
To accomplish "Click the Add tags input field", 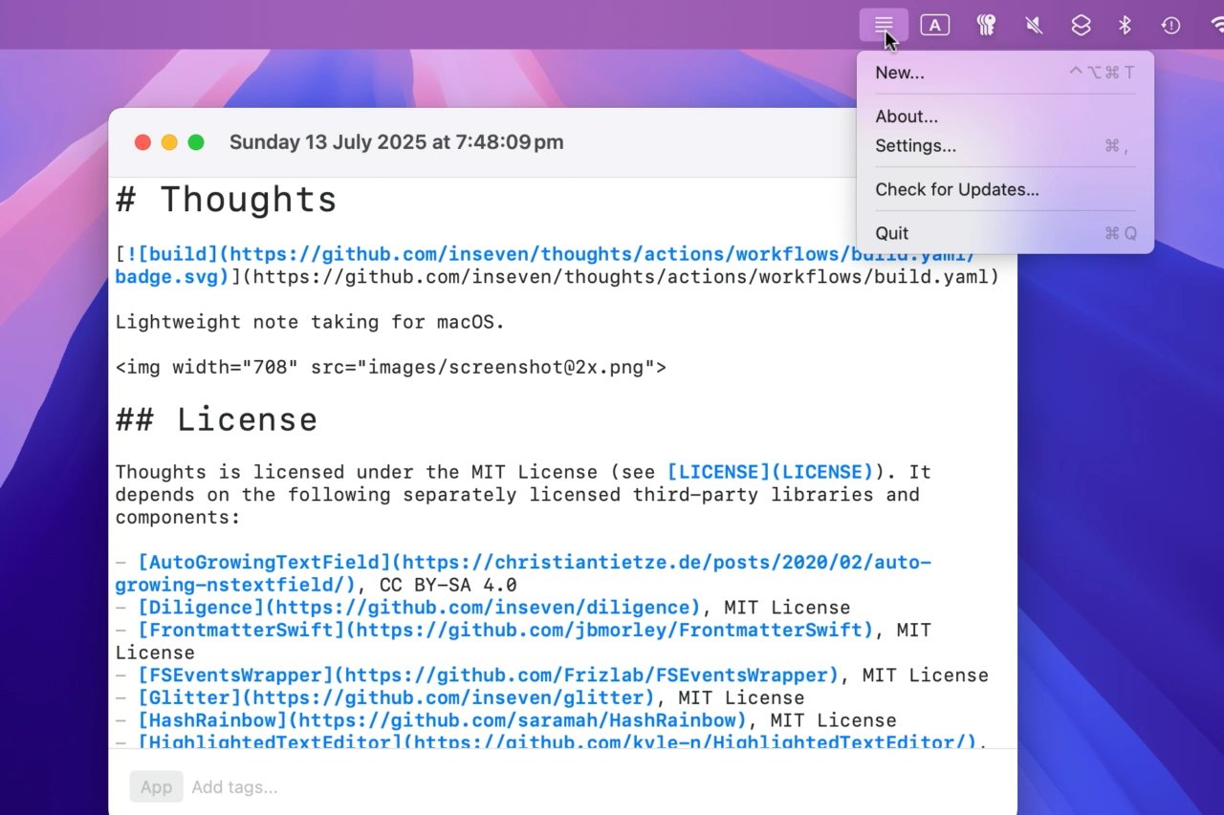I will (234, 787).
